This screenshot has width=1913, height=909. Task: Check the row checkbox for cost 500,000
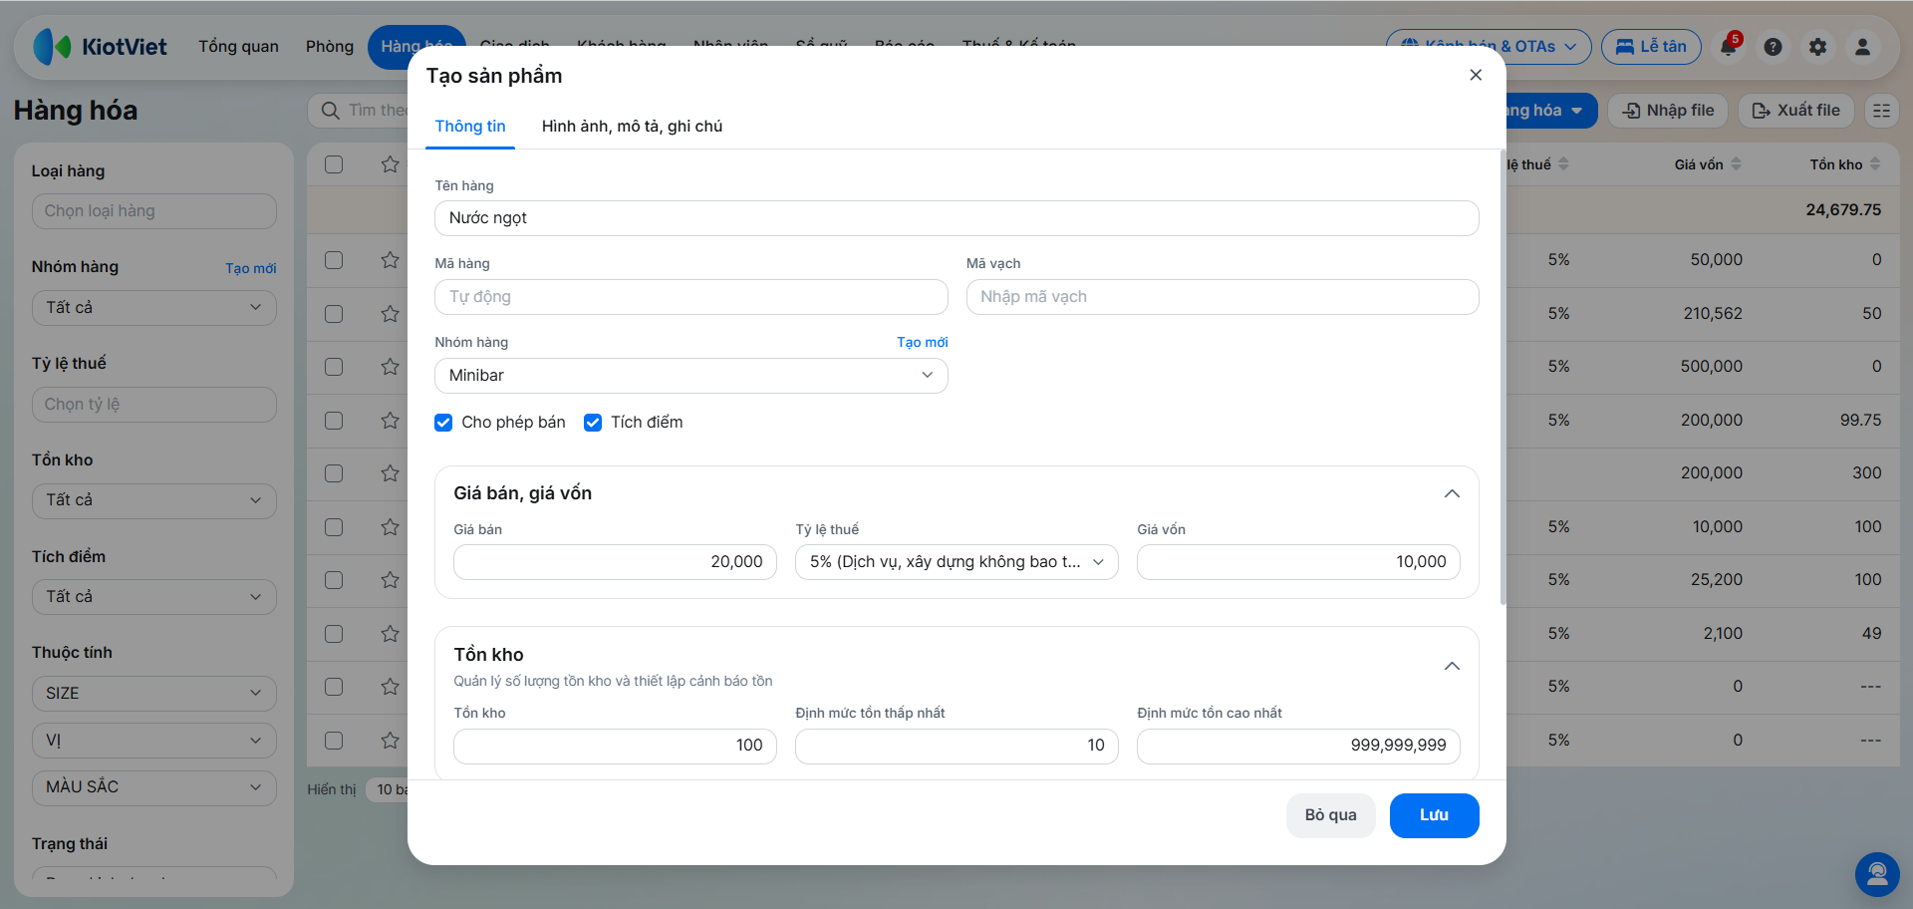334,367
